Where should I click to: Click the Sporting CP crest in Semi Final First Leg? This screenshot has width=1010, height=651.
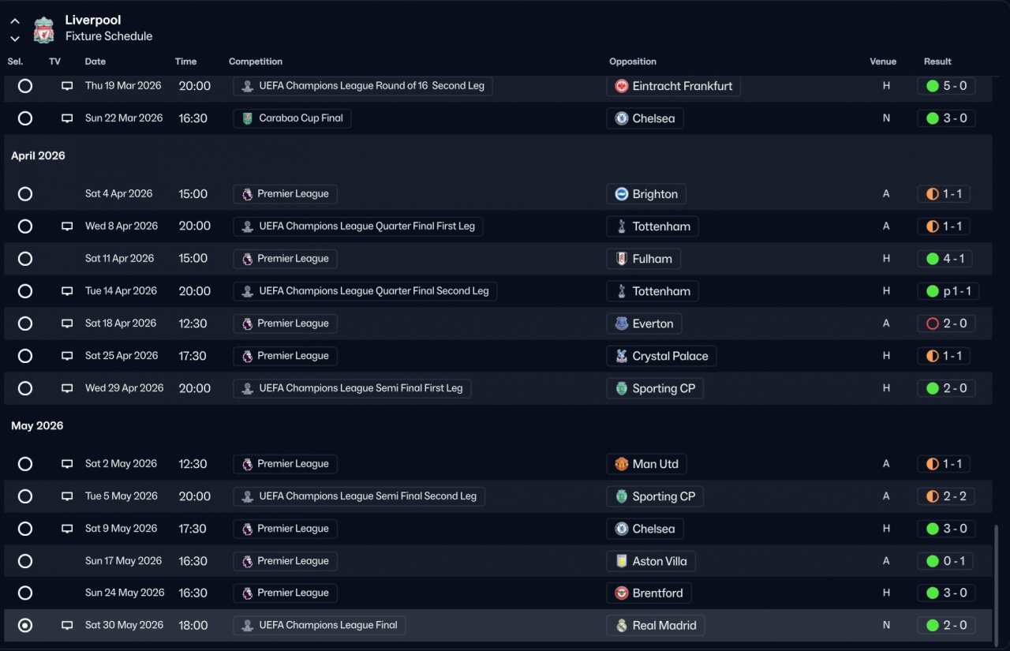coord(622,388)
